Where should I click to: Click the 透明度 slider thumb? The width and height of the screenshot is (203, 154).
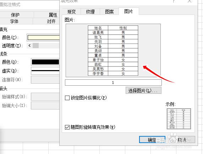pos(35,45)
